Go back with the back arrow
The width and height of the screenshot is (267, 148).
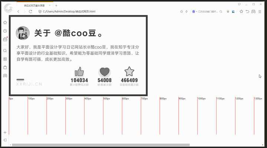pos(19,11)
